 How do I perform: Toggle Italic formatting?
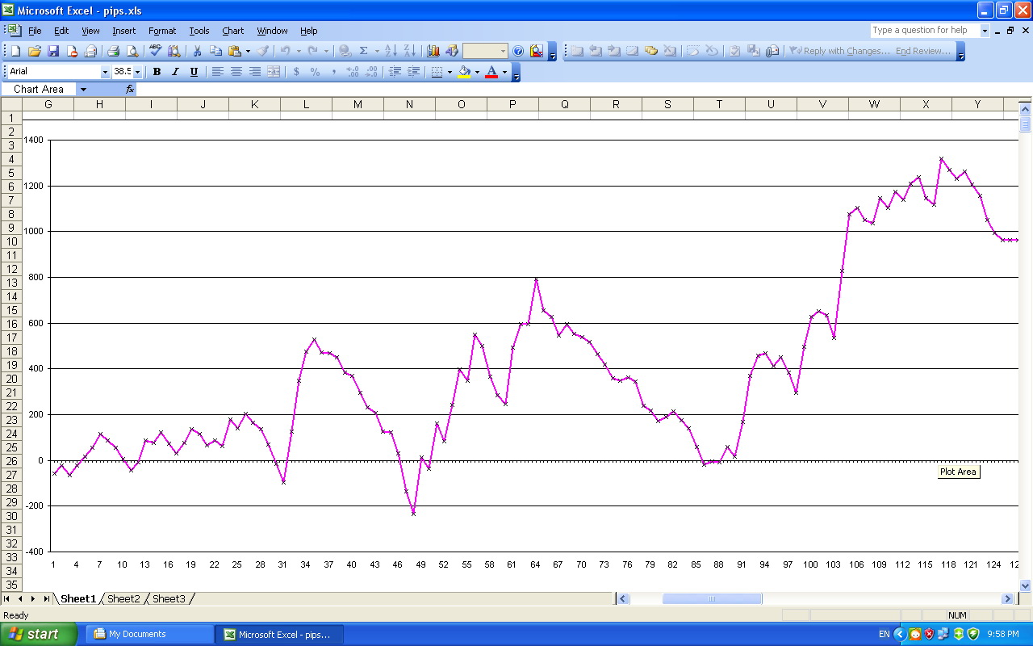(175, 72)
